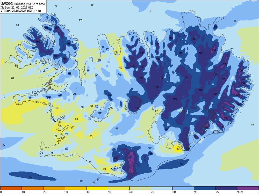Screen dimensions: 259x194
Task: Click the '96' humidity value on the map
Action: coord(166,130)
